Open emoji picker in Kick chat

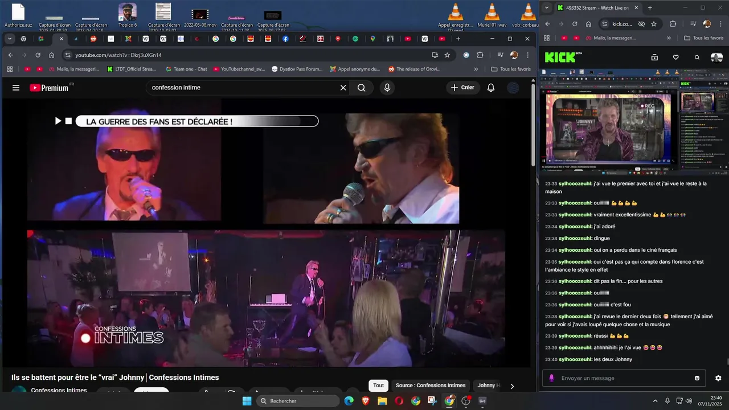click(x=697, y=378)
